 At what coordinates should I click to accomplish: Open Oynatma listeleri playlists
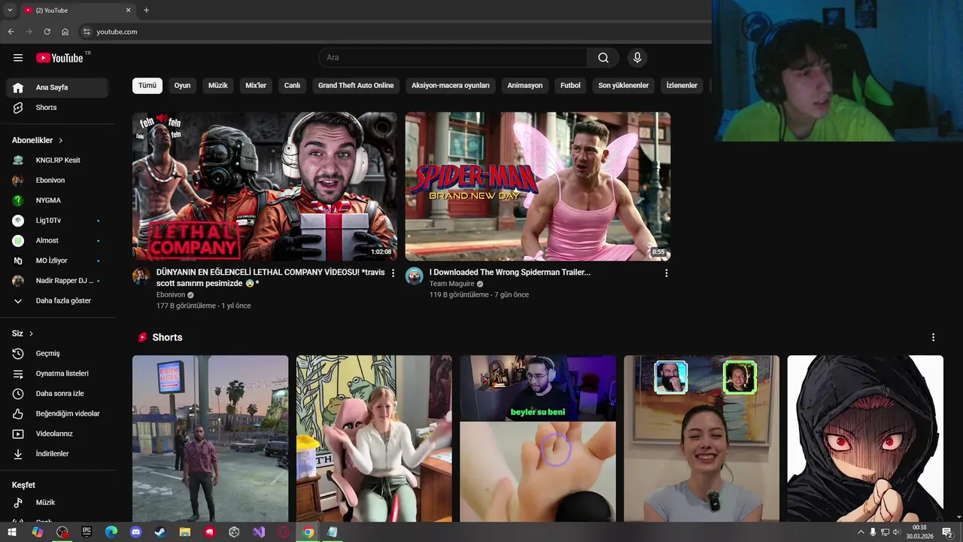point(57,373)
